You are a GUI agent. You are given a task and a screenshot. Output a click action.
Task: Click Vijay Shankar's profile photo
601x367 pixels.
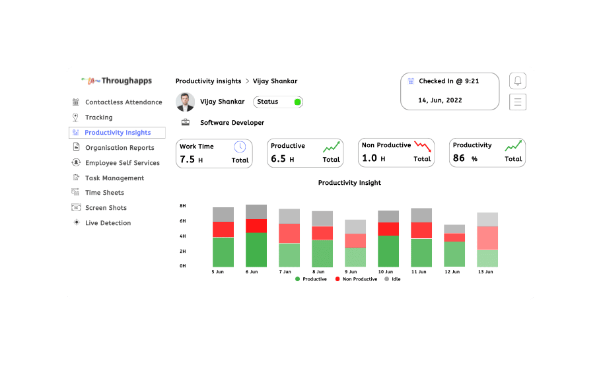185,102
